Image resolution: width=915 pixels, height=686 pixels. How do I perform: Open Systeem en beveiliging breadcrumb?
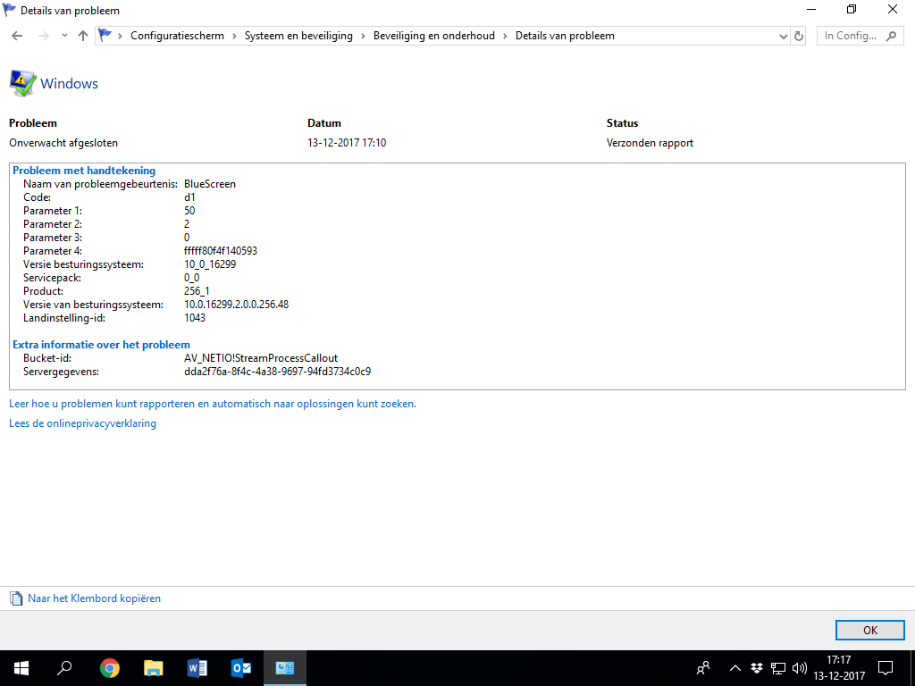[x=298, y=36]
